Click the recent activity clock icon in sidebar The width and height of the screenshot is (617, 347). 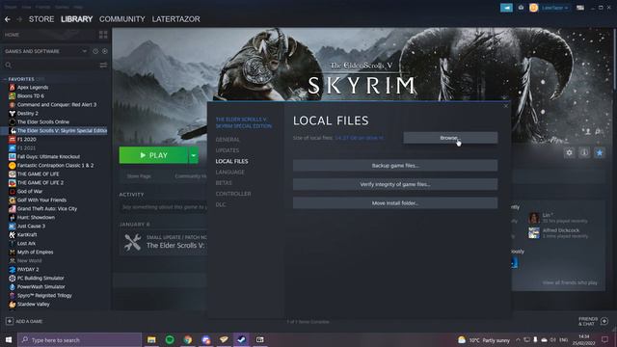(x=95, y=51)
